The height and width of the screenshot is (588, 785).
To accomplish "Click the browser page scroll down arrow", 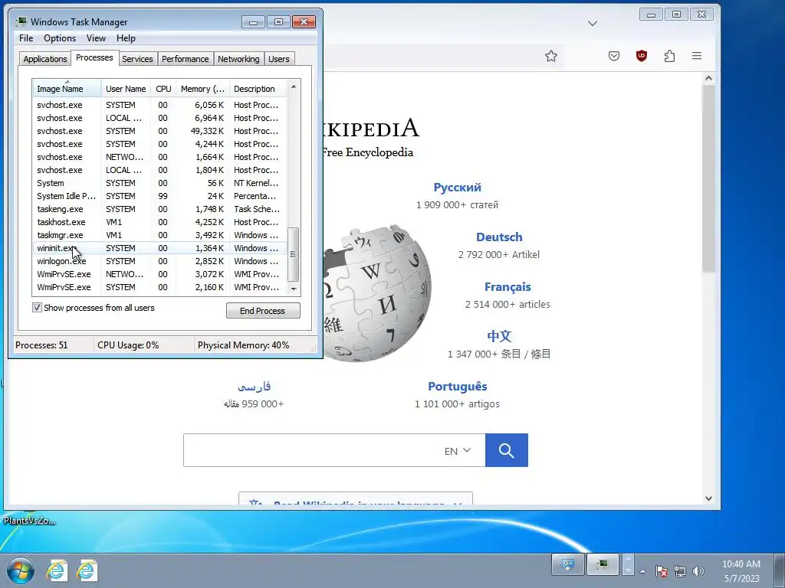I will (x=708, y=498).
